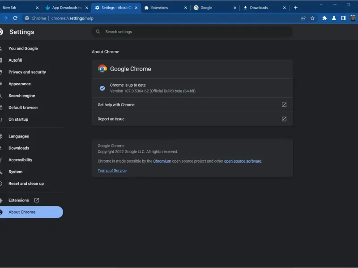The width and height of the screenshot is (358, 268).
Task: Click launch icon on Get help row
Action: pyautogui.click(x=284, y=105)
